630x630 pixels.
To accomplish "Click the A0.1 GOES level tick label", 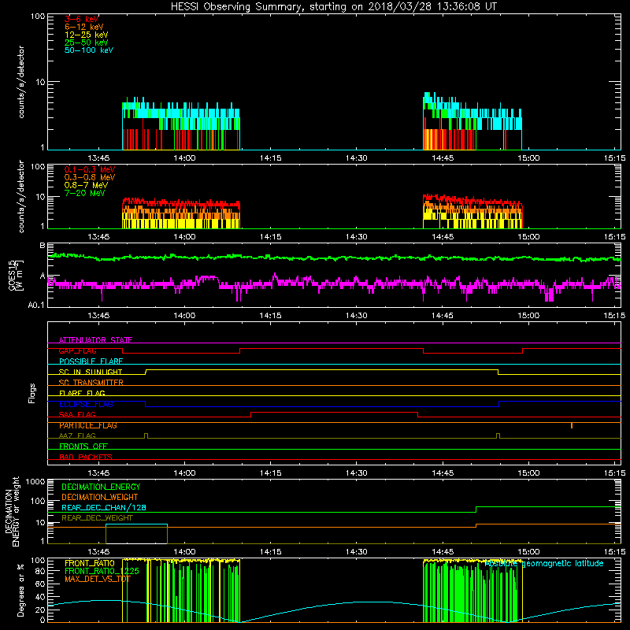I will (x=35, y=306).
